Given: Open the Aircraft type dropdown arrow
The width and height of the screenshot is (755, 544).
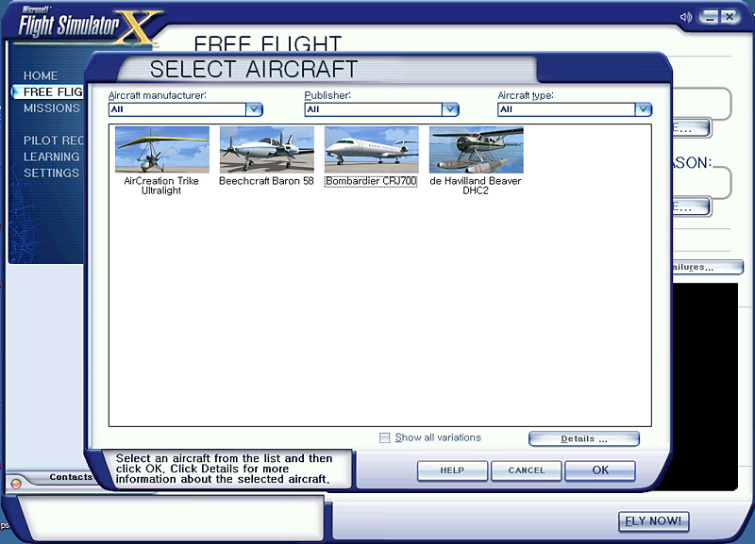Looking at the screenshot, I should (x=644, y=109).
